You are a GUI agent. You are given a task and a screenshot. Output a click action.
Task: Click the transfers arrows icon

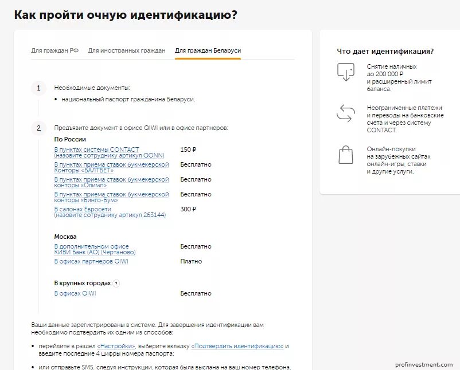pyautogui.click(x=346, y=113)
